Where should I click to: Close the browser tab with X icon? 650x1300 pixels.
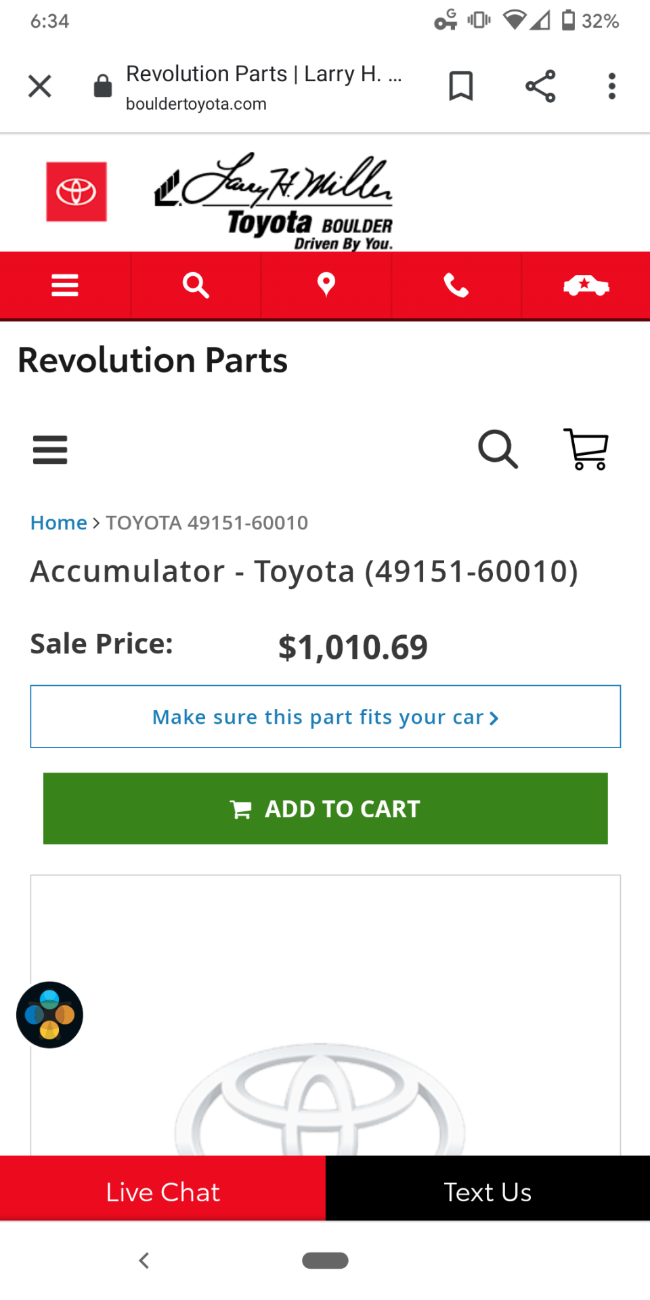tap(40, 86)
